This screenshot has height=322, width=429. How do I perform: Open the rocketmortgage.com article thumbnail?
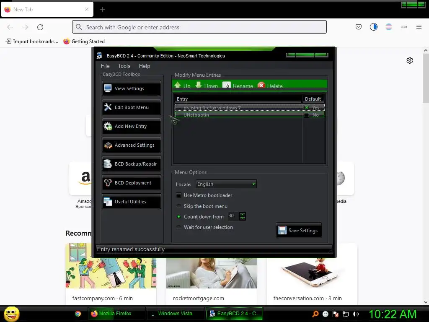tap(212, 273)
